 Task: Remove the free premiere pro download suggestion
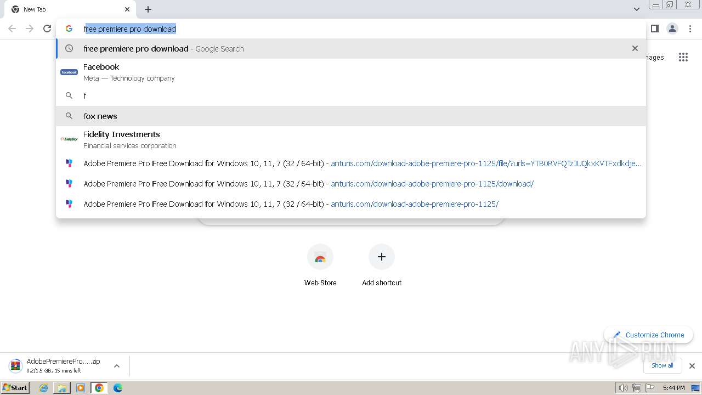pos(635,48)
